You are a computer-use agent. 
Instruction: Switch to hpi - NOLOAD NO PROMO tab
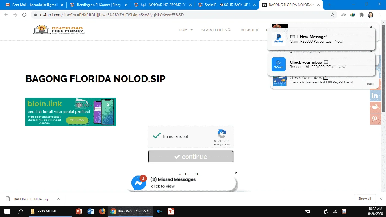(163, 5)
